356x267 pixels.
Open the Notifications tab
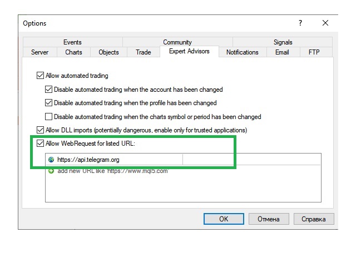click(243, 52)
